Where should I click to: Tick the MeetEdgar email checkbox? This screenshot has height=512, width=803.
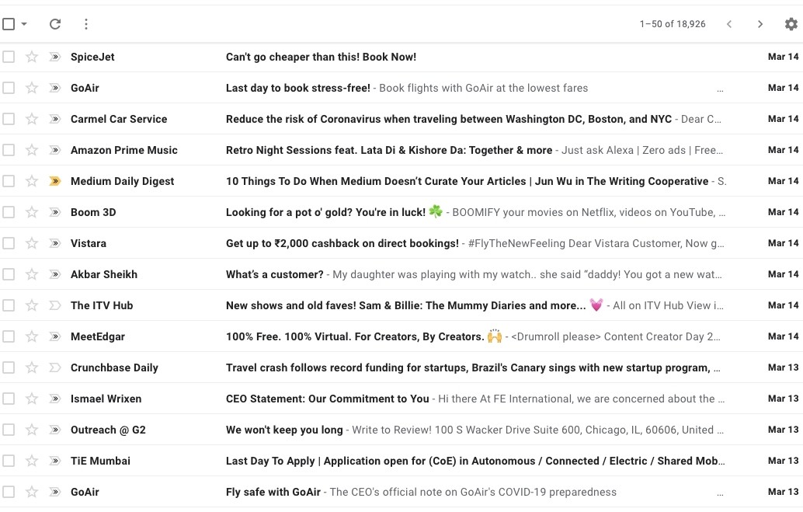pyautogui.click(x=9, y=336)
